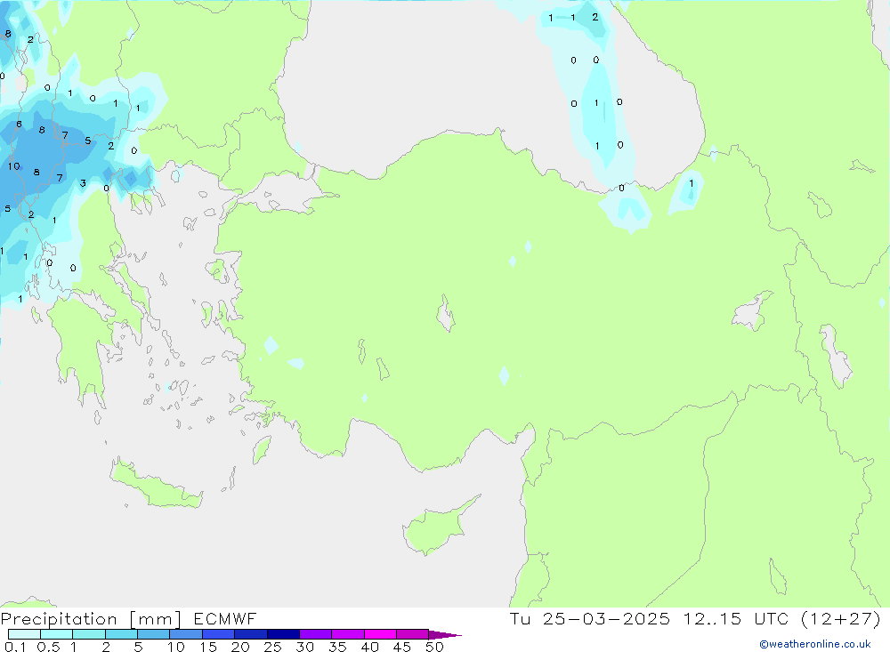The height and width of the screenshot is (652, 890).
Task: Click the legend label '35'
Action: pyautogui.click(x=337, y=647)
